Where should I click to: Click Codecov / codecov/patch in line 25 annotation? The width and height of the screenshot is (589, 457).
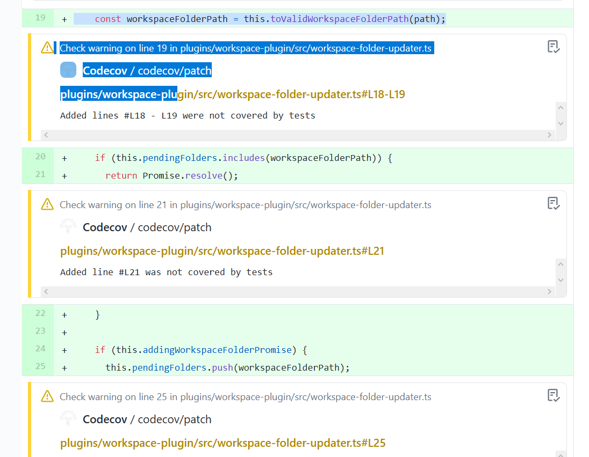[147, 419]
